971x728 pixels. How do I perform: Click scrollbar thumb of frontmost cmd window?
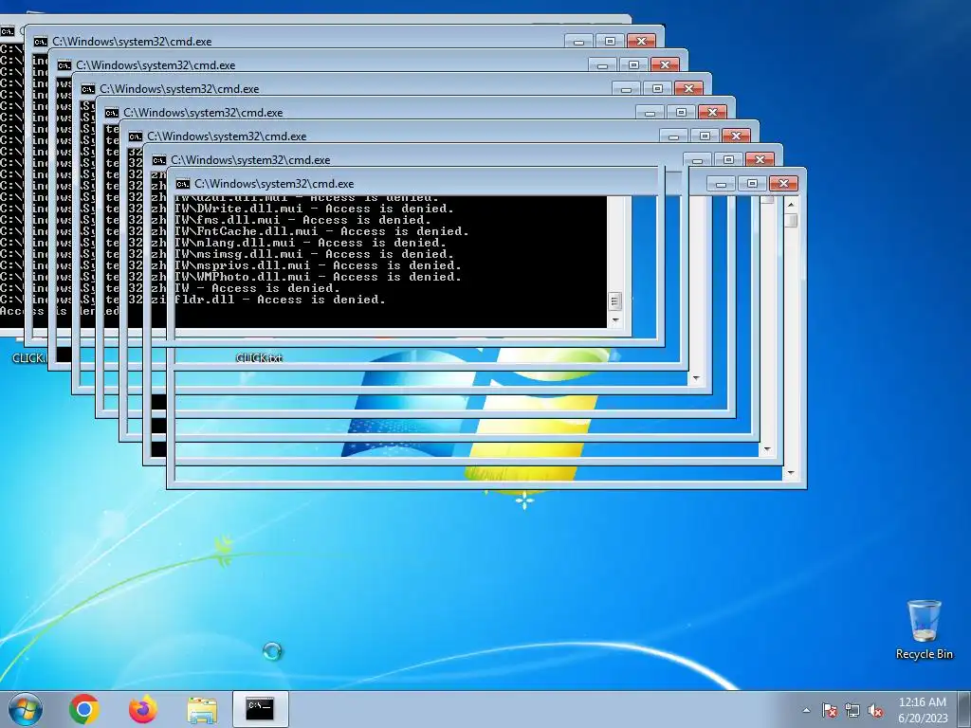[x=791, y=220]
